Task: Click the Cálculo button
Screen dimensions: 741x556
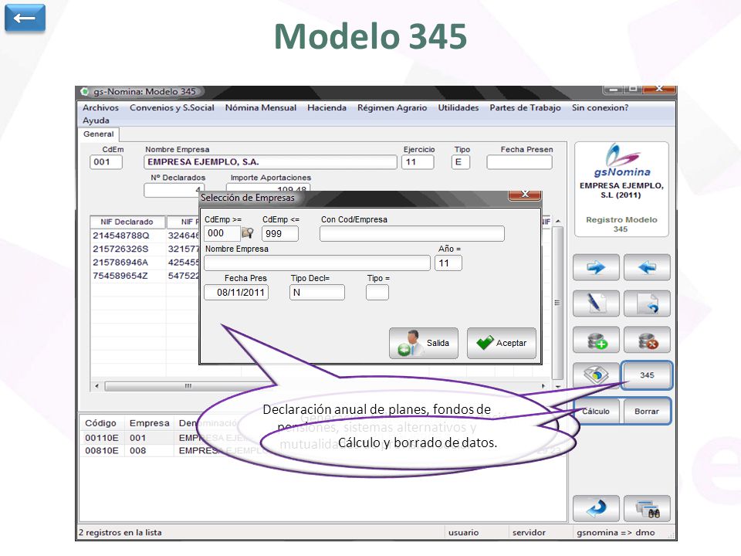Action: coord(596,412)
